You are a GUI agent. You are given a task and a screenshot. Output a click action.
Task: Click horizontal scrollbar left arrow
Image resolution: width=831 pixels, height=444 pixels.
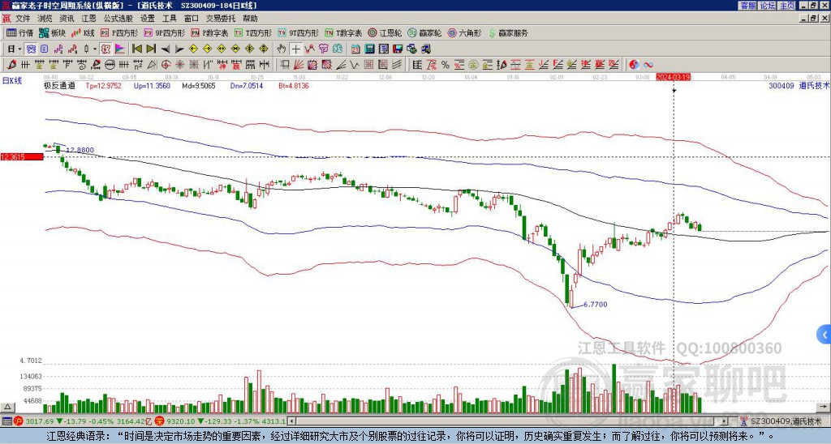click(292, 421)
